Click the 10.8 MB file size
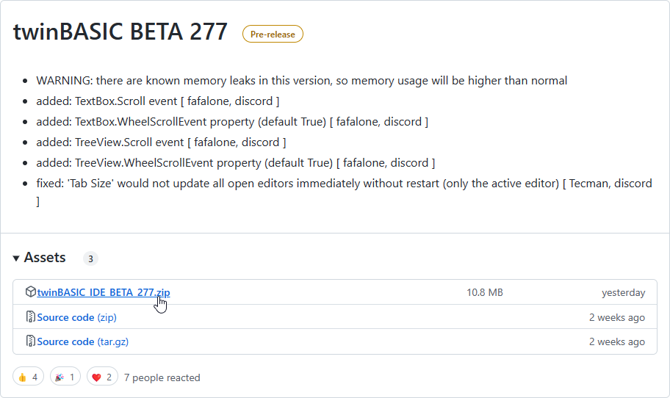The height and width of the screenshot is (398, 670). pos(485,292)
